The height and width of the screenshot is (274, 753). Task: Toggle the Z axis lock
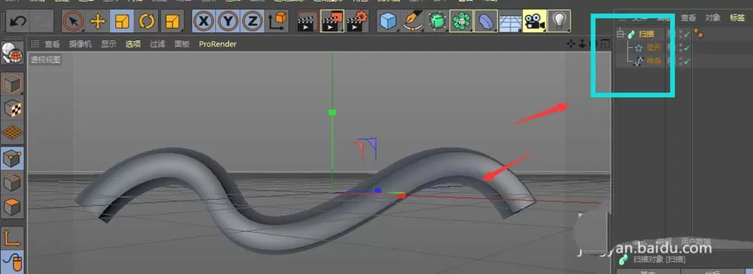[x=252, y=21]
